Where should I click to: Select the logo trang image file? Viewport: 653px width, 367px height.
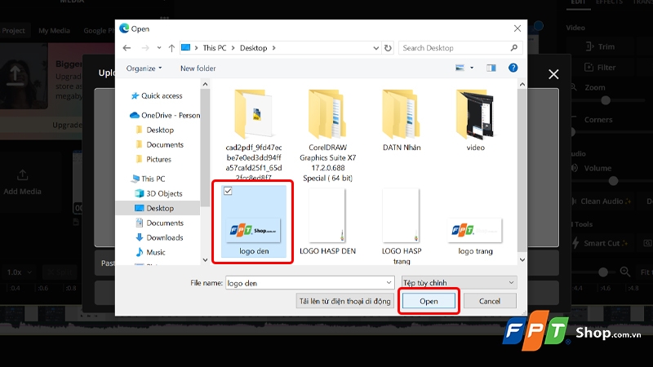pos(475,235)
